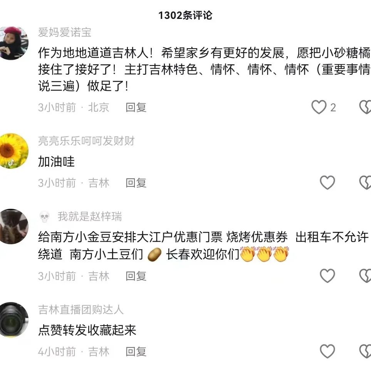Open username 我就是赵梓瑞
Viewport: 371px width, 371px height.
pos(90,217)
